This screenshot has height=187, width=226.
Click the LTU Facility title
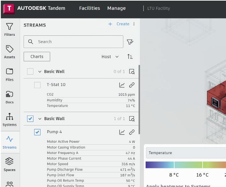pos(159,8)
